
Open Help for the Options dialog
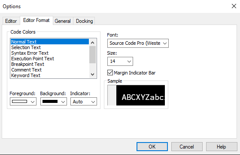click(x=222, y=147)
